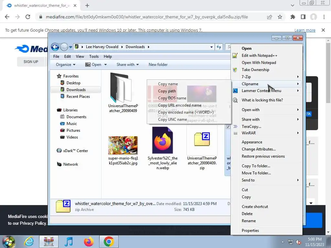Click the Notepad++ icon beside Edit with Notepad++
Viewport: 331px width, 248px height.
point(235,56)
